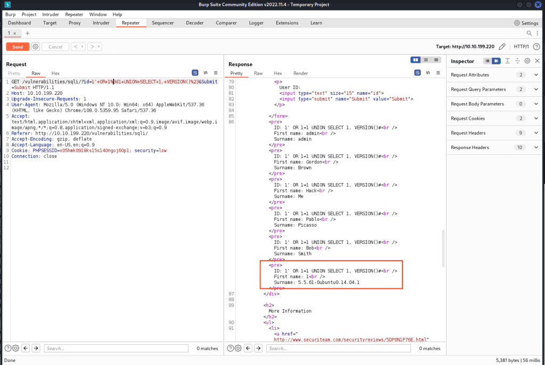Screen dimensions: 545x365
Task: Switch to the Decoder tab
Action: pyautogui.click(x=195, y=23)
